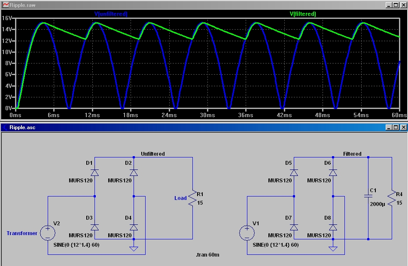Click the "Filtered" net label
This screenshot has width=408, height=266.
click(x=352, y=154)
